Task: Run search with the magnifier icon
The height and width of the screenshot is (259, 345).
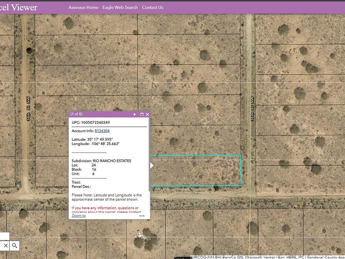Action: [14, 245]
